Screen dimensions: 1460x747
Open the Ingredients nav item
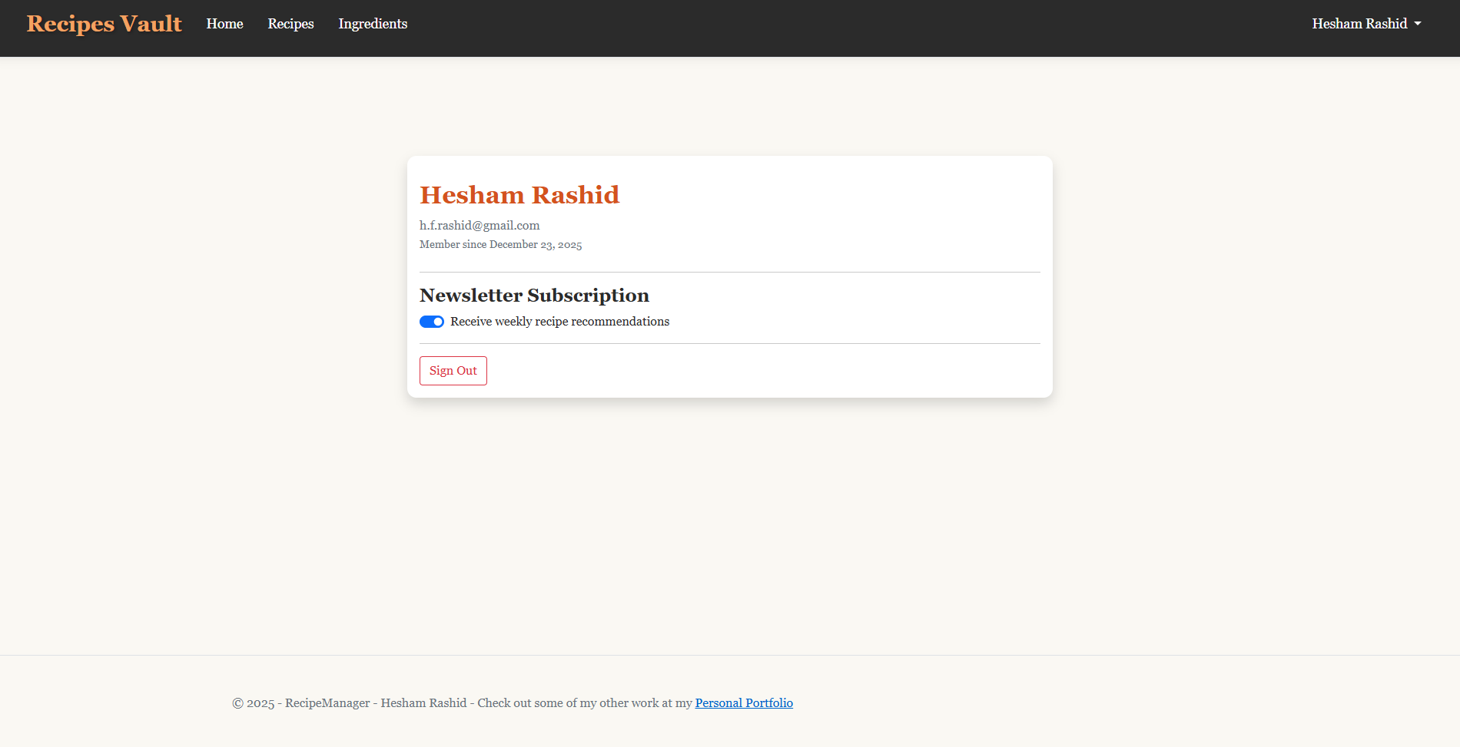point(373,24)
